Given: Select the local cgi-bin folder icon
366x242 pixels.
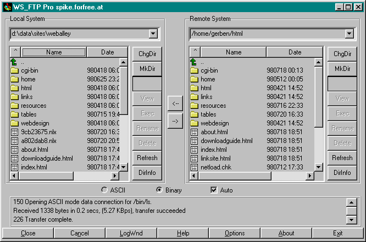Looking at the screenshot, I should point(14,70).
